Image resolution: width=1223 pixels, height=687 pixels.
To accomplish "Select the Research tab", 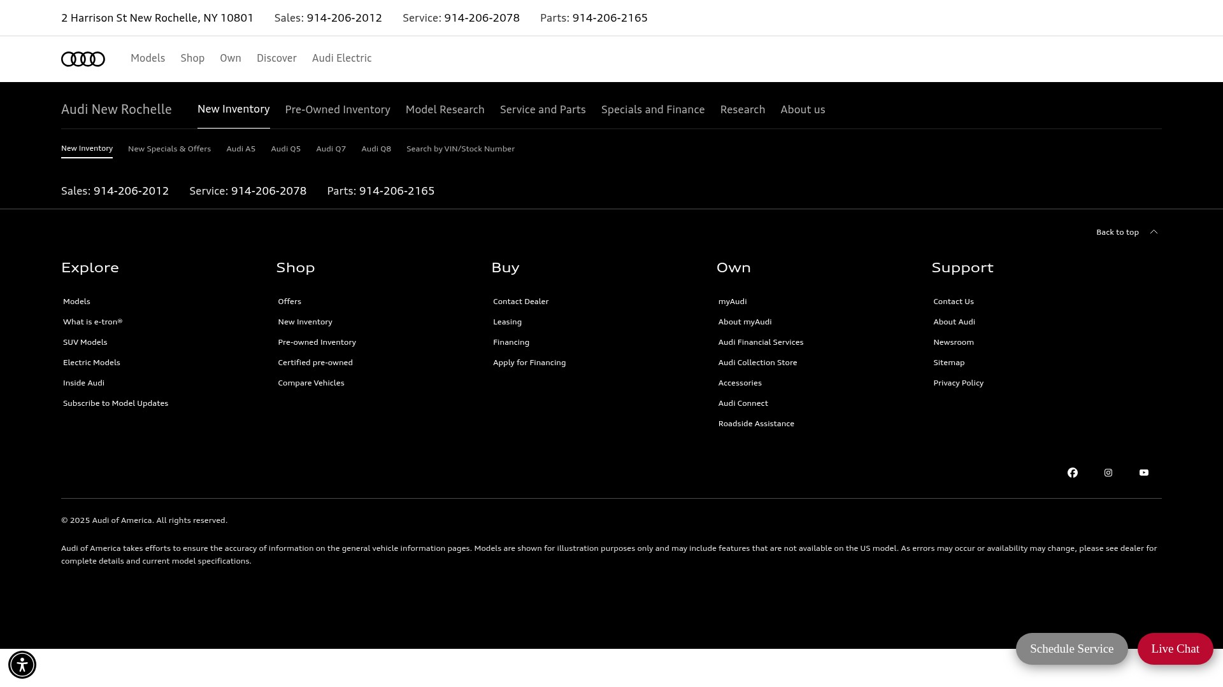I will pyautogui.click(x=743, y=110).
